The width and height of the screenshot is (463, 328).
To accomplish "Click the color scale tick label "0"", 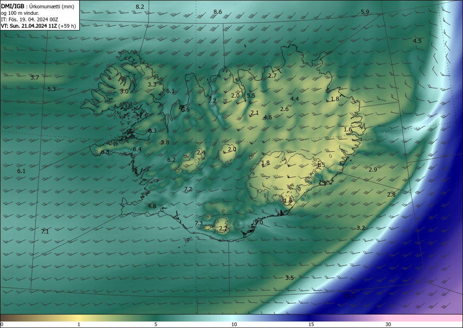I will click(x=2, y=325).
